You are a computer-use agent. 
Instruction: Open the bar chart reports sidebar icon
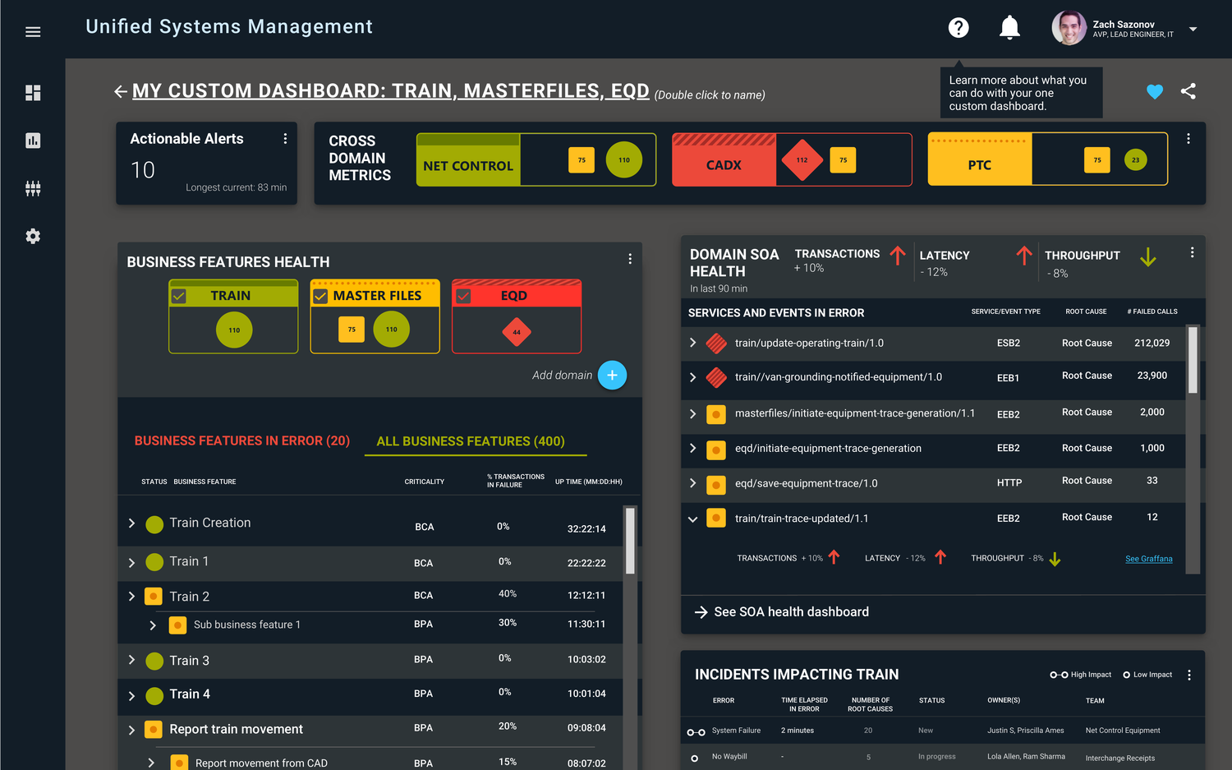point(33,141)
